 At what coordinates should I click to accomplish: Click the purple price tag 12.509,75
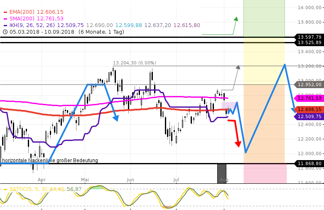[309, 116]
